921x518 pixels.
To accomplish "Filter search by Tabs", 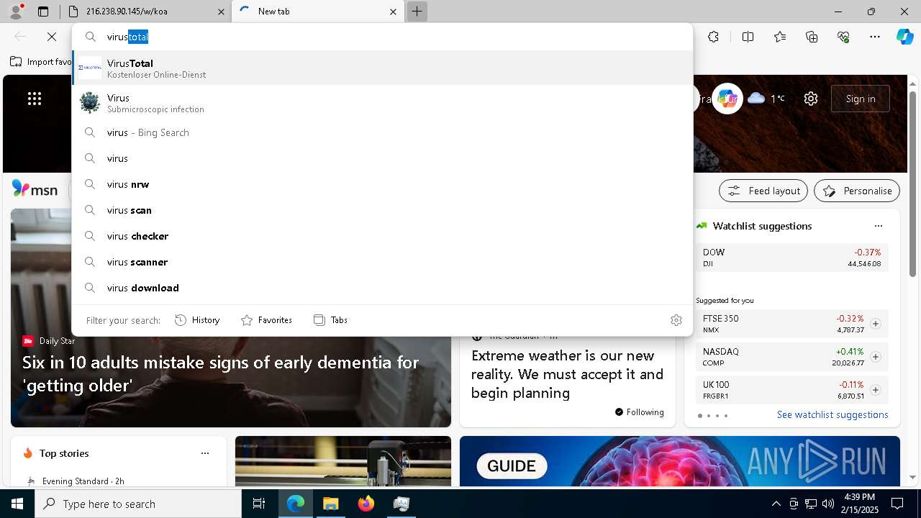I will tap(331, 320).
